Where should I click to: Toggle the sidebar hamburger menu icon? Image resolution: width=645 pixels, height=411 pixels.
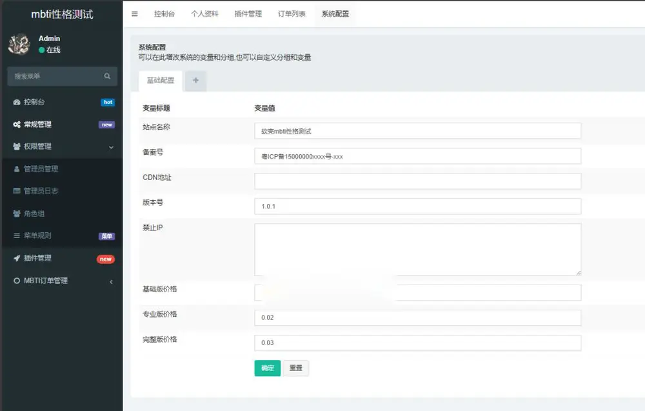[x=135, y=14]
